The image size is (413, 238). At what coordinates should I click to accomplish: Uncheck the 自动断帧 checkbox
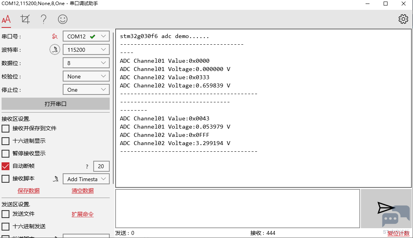(x=5, y=166)
